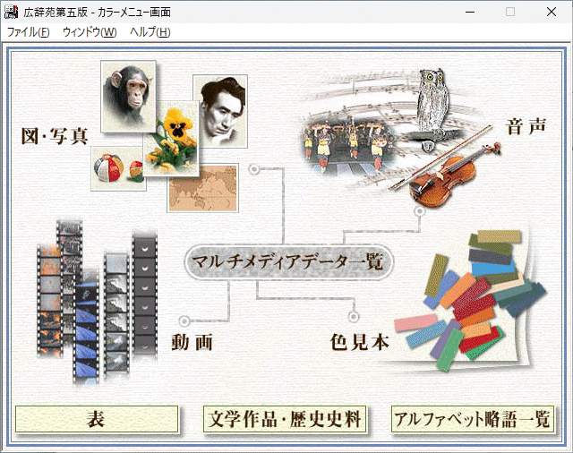The height and width of the screenshot is (453, 573).
Task: Click the fire film strip
Action: point(49,302)
